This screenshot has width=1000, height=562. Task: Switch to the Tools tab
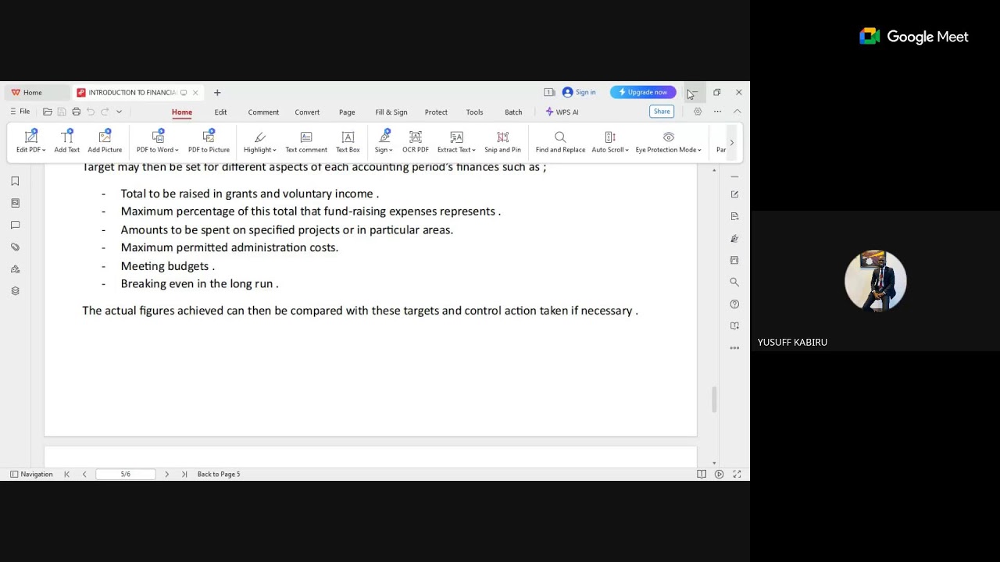(474, 112)
